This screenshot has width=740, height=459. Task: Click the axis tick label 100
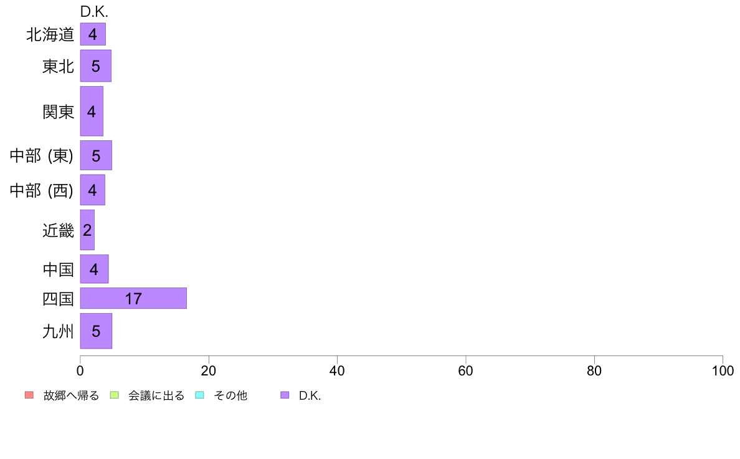723,370
